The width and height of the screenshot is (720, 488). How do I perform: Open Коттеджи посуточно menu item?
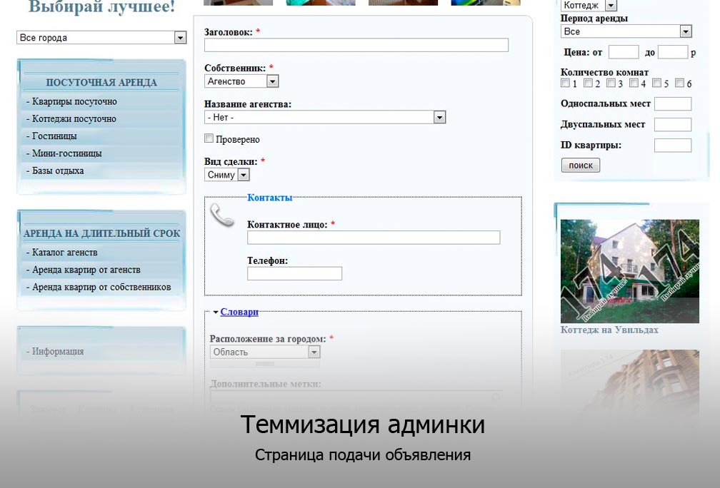tap(74, 118)
